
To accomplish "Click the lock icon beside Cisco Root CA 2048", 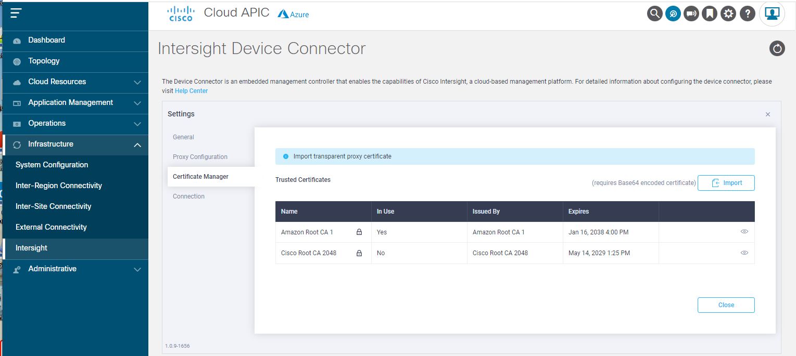I will click(359, 253).
